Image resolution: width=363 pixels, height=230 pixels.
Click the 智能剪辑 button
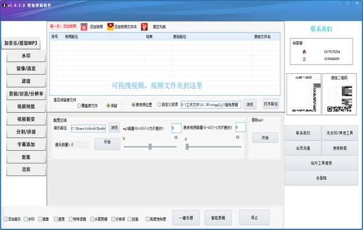pos(218,218)
